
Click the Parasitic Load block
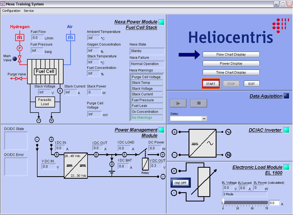[x=45, y=102]
